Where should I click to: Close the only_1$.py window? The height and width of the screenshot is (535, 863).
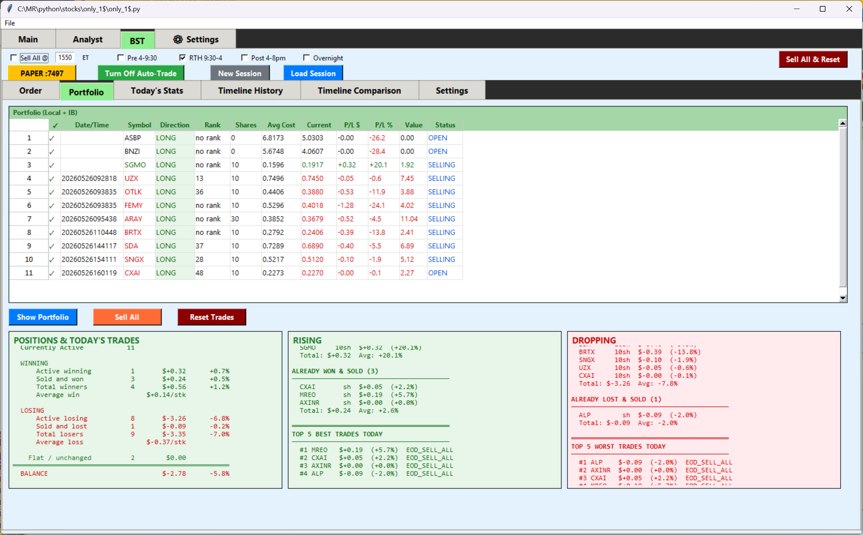(x=849, y=9)
